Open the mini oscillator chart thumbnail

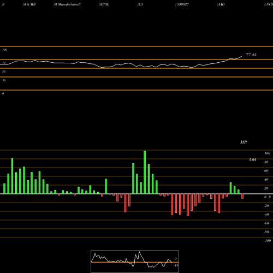[x=135, y=262]
